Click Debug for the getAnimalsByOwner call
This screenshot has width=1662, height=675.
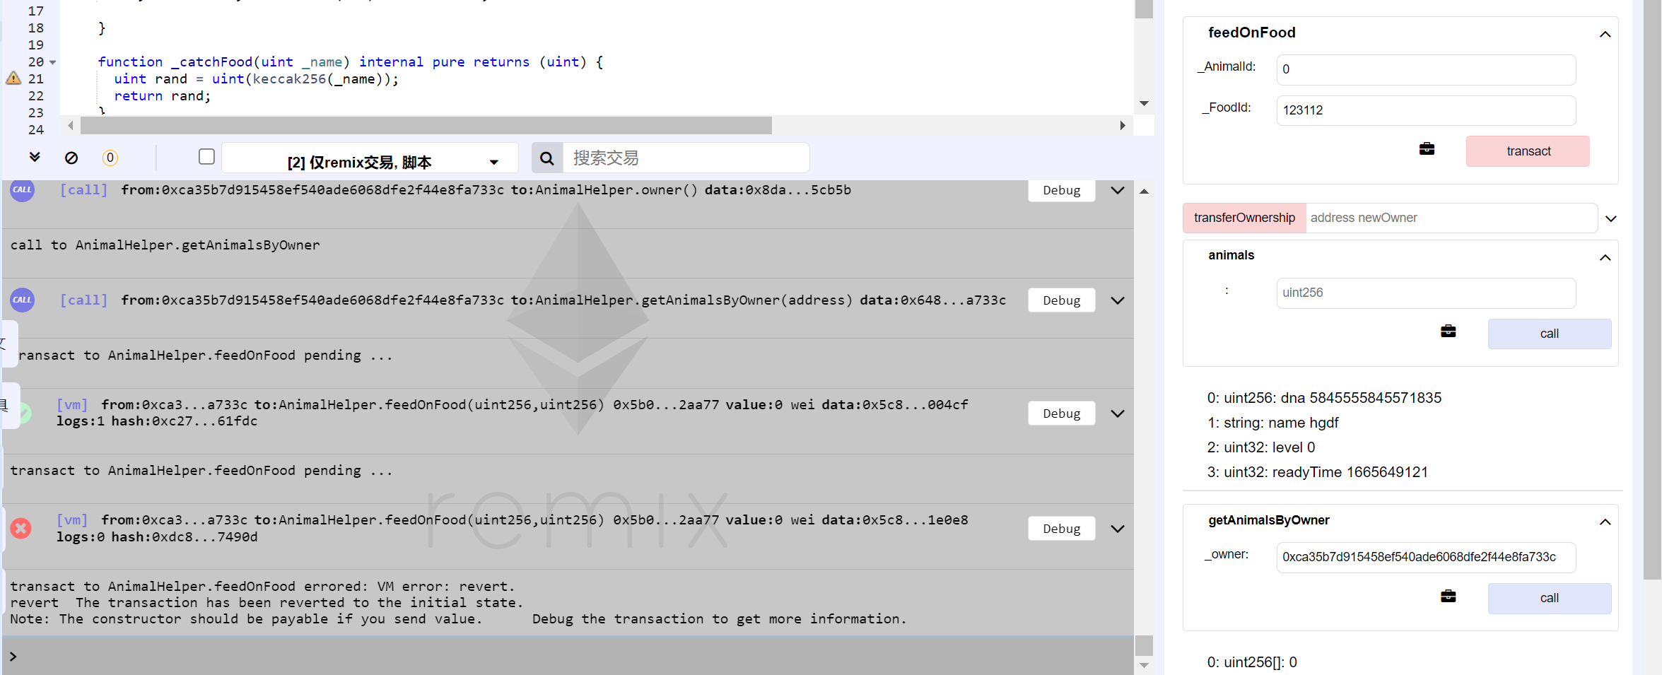(x=1061, y=300)
